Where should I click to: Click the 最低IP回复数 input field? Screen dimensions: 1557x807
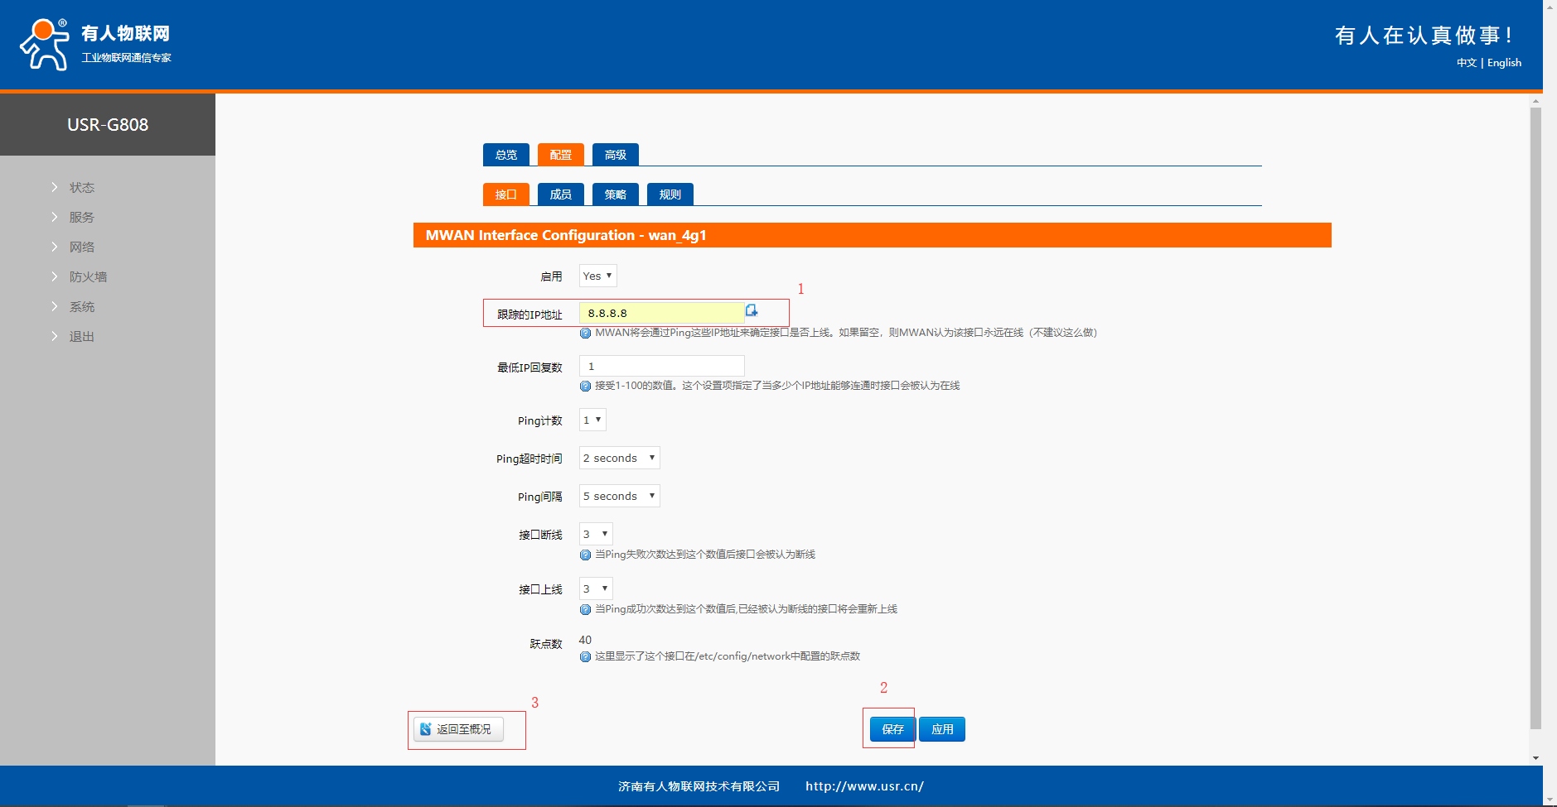pyautogui.click(x=661, y=366)
